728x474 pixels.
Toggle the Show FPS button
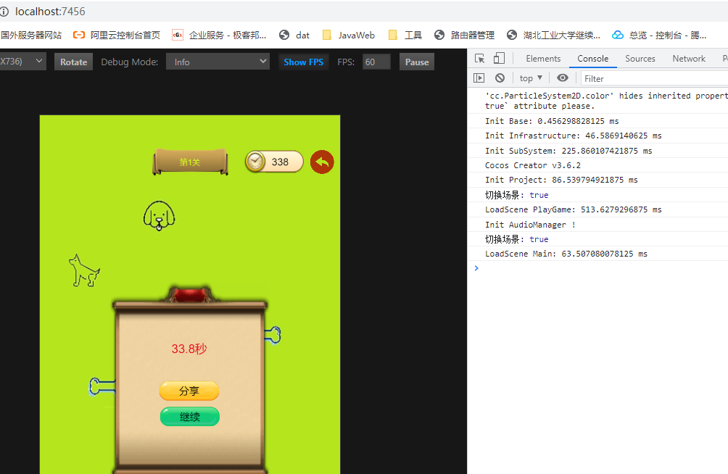point(303,62)
